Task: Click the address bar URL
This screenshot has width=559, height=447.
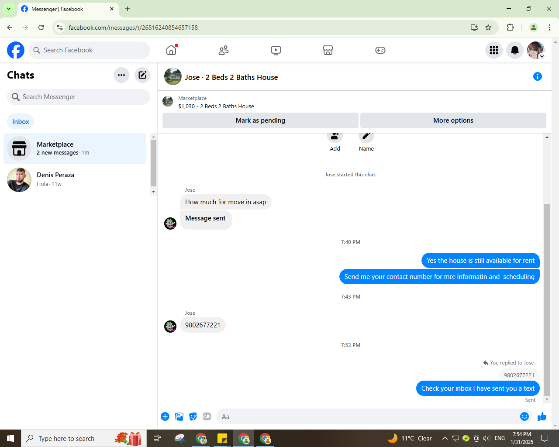Action: [x=133, y=28]
